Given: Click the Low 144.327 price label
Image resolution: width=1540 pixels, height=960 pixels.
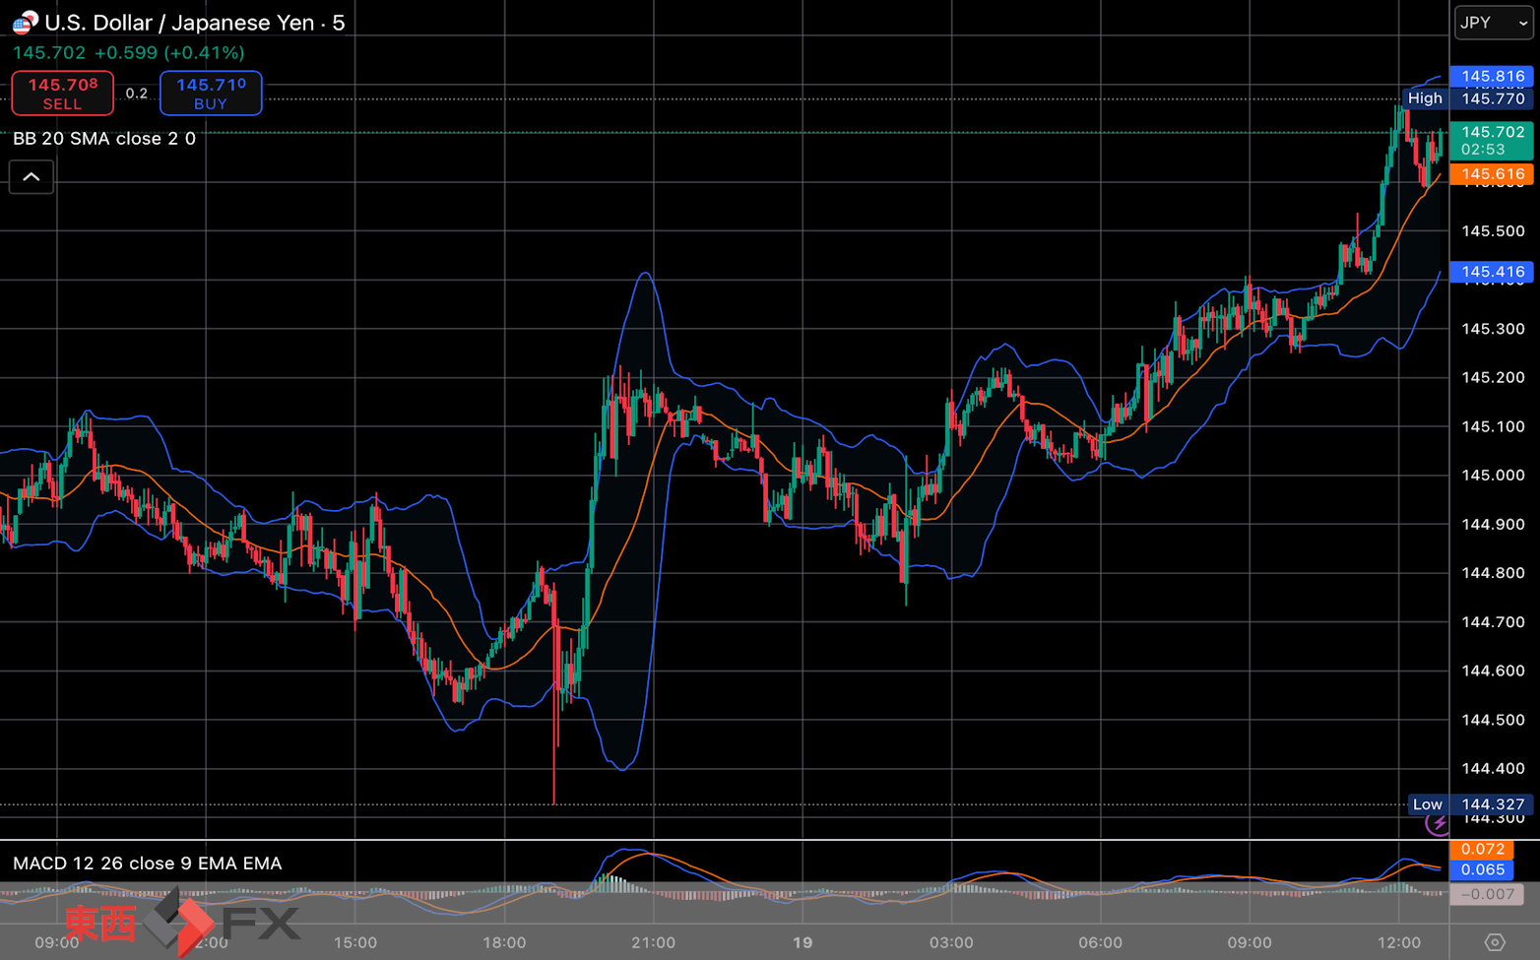Looking at the screenshot, I should [x=1470, y=804].
